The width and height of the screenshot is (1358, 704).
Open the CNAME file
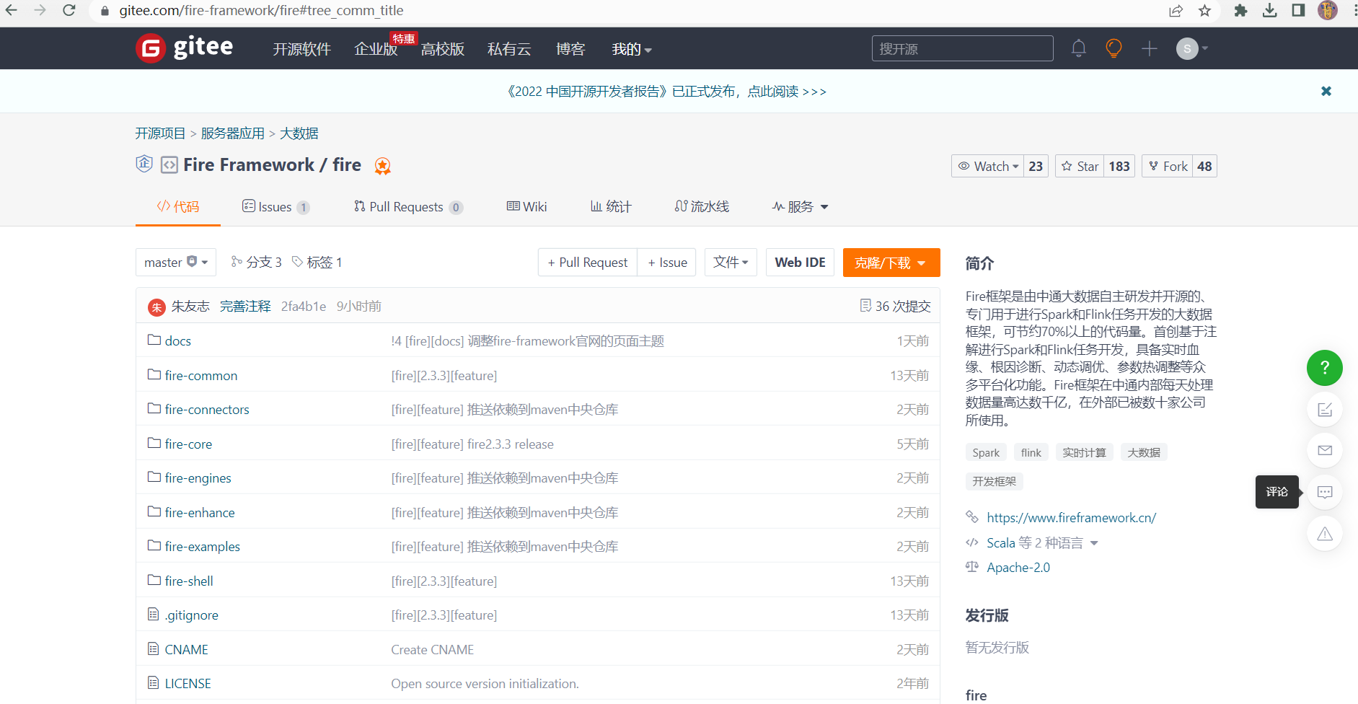186,649
